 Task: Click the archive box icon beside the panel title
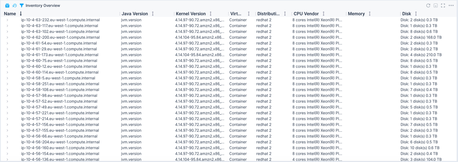point(7,5)
